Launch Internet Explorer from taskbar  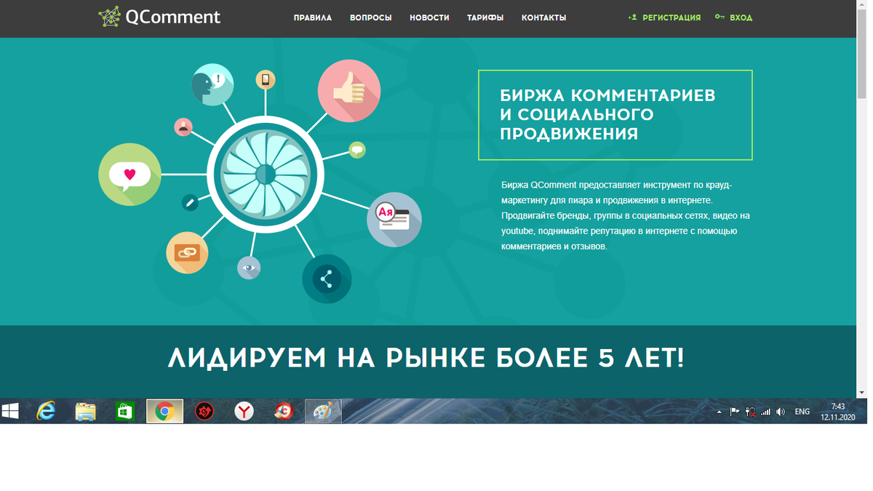tap(47, 412)
